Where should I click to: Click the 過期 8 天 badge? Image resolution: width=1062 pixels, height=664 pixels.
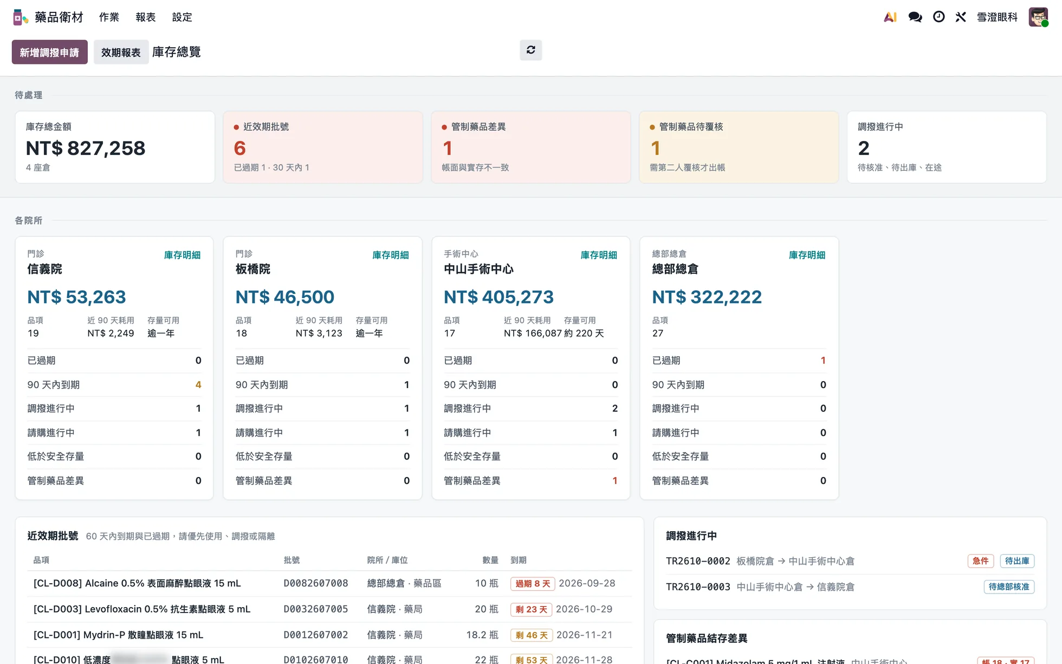(x=533, y=584)
